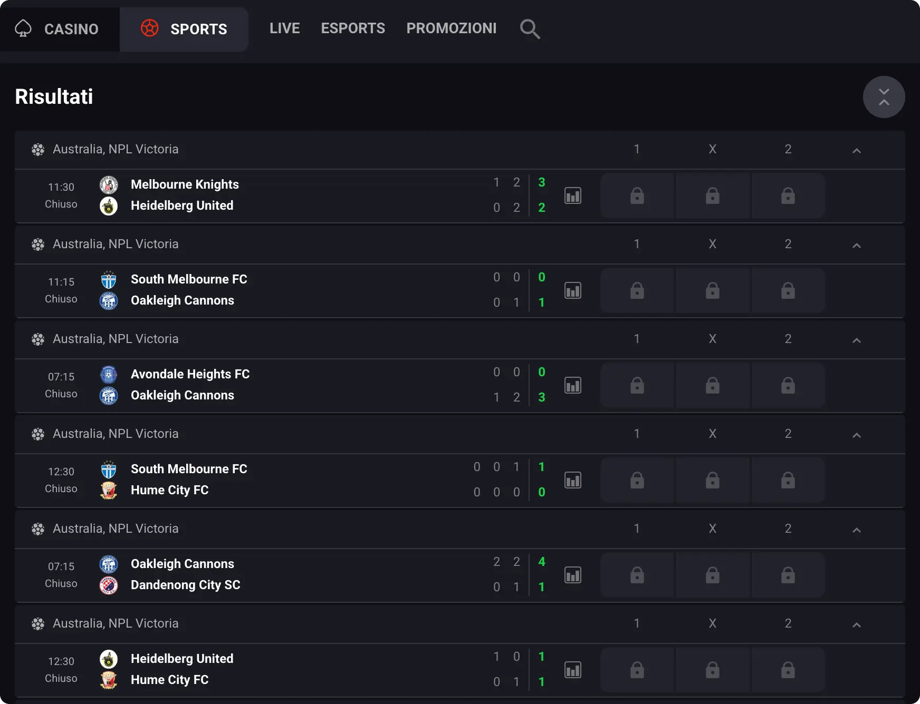Click the Heidelberg United name in the 12:30 match

click(x=182, y=659)
